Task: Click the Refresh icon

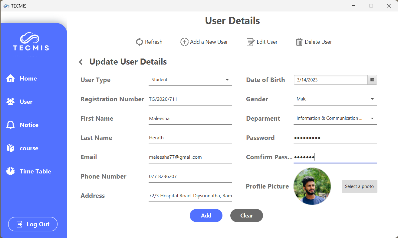Action: pyautogui.click(x=139, y=42)
